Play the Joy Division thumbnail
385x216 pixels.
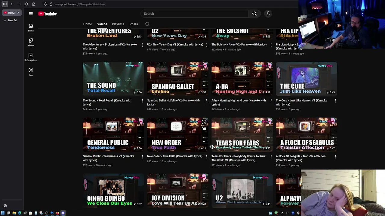178,191
